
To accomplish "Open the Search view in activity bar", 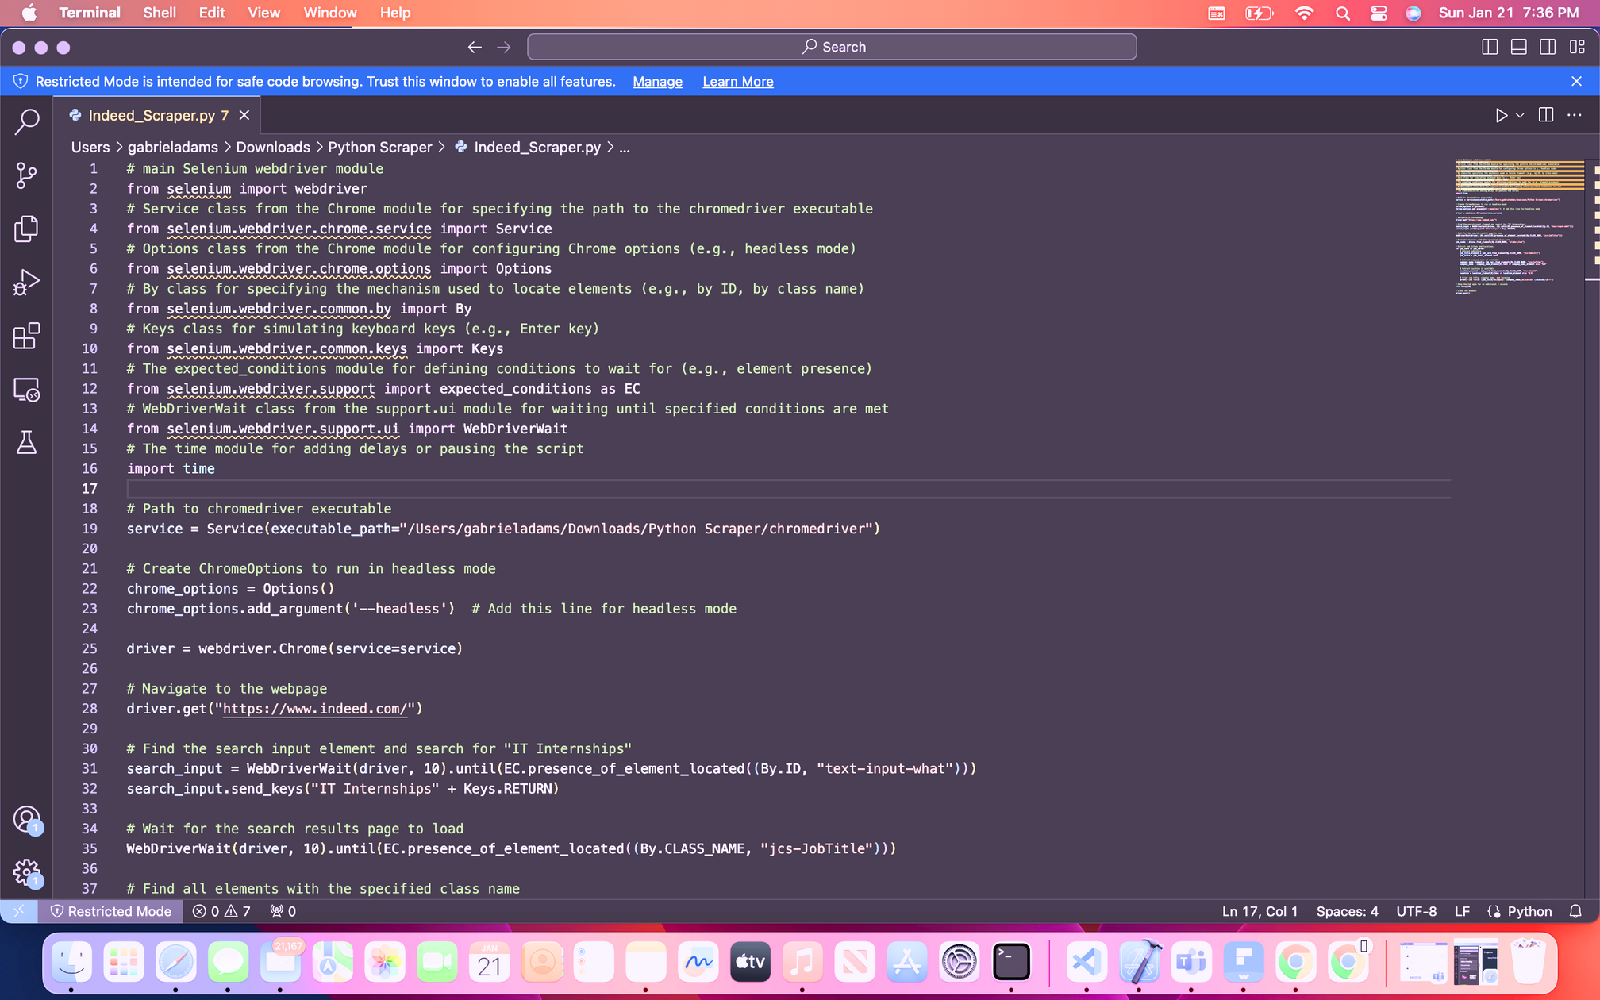I will point(26,121).
